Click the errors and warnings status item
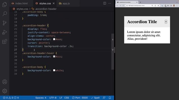Image resolution: width=179 pixels, height=100 pixels. click(x=11, y=98)
